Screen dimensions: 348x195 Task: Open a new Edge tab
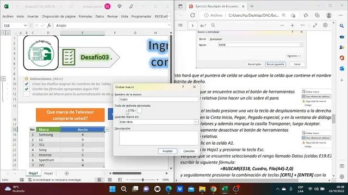coord(252,6)
